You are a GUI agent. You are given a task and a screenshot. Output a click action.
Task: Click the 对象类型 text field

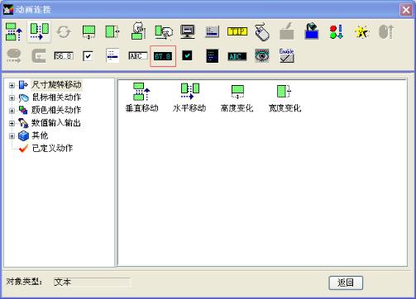tap(92, 282)
